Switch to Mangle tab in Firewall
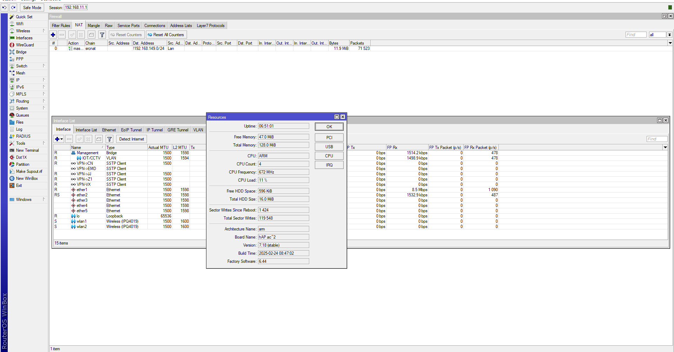Screen dimensions: 674x352 [x=94, y=25]
